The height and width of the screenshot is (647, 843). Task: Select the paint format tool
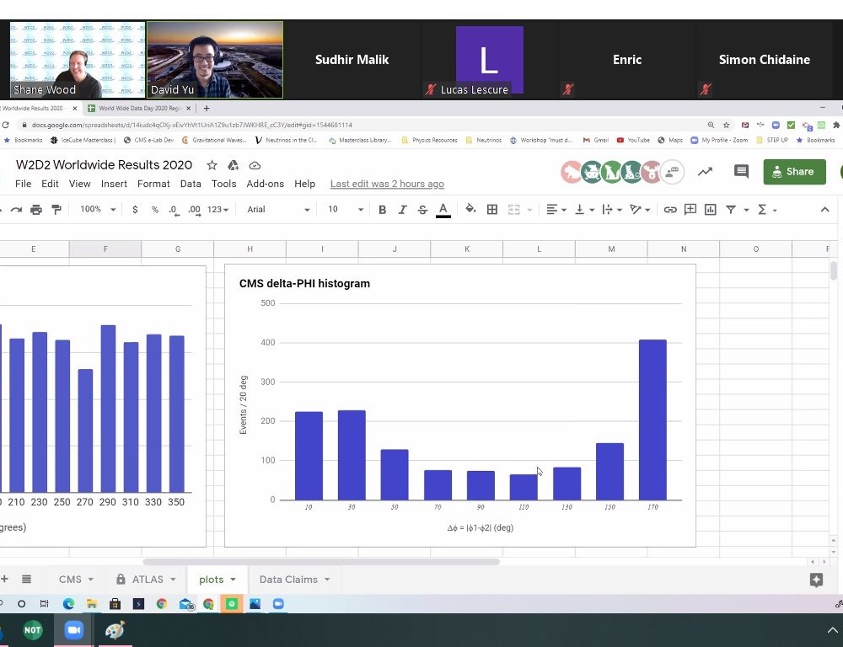tap(56, 210)
